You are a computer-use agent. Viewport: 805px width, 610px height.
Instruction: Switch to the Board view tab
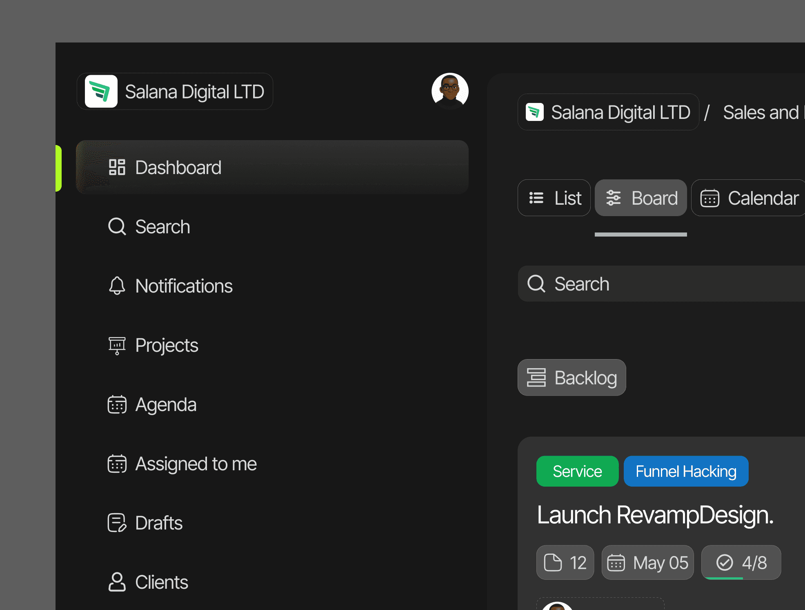click(641, 198)
